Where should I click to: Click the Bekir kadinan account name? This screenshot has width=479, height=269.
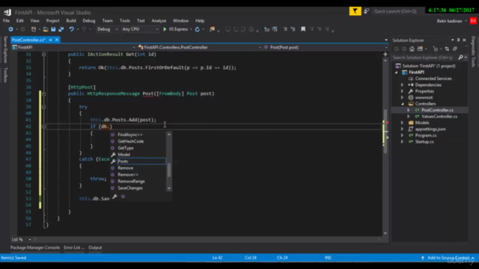pos(449,21)
